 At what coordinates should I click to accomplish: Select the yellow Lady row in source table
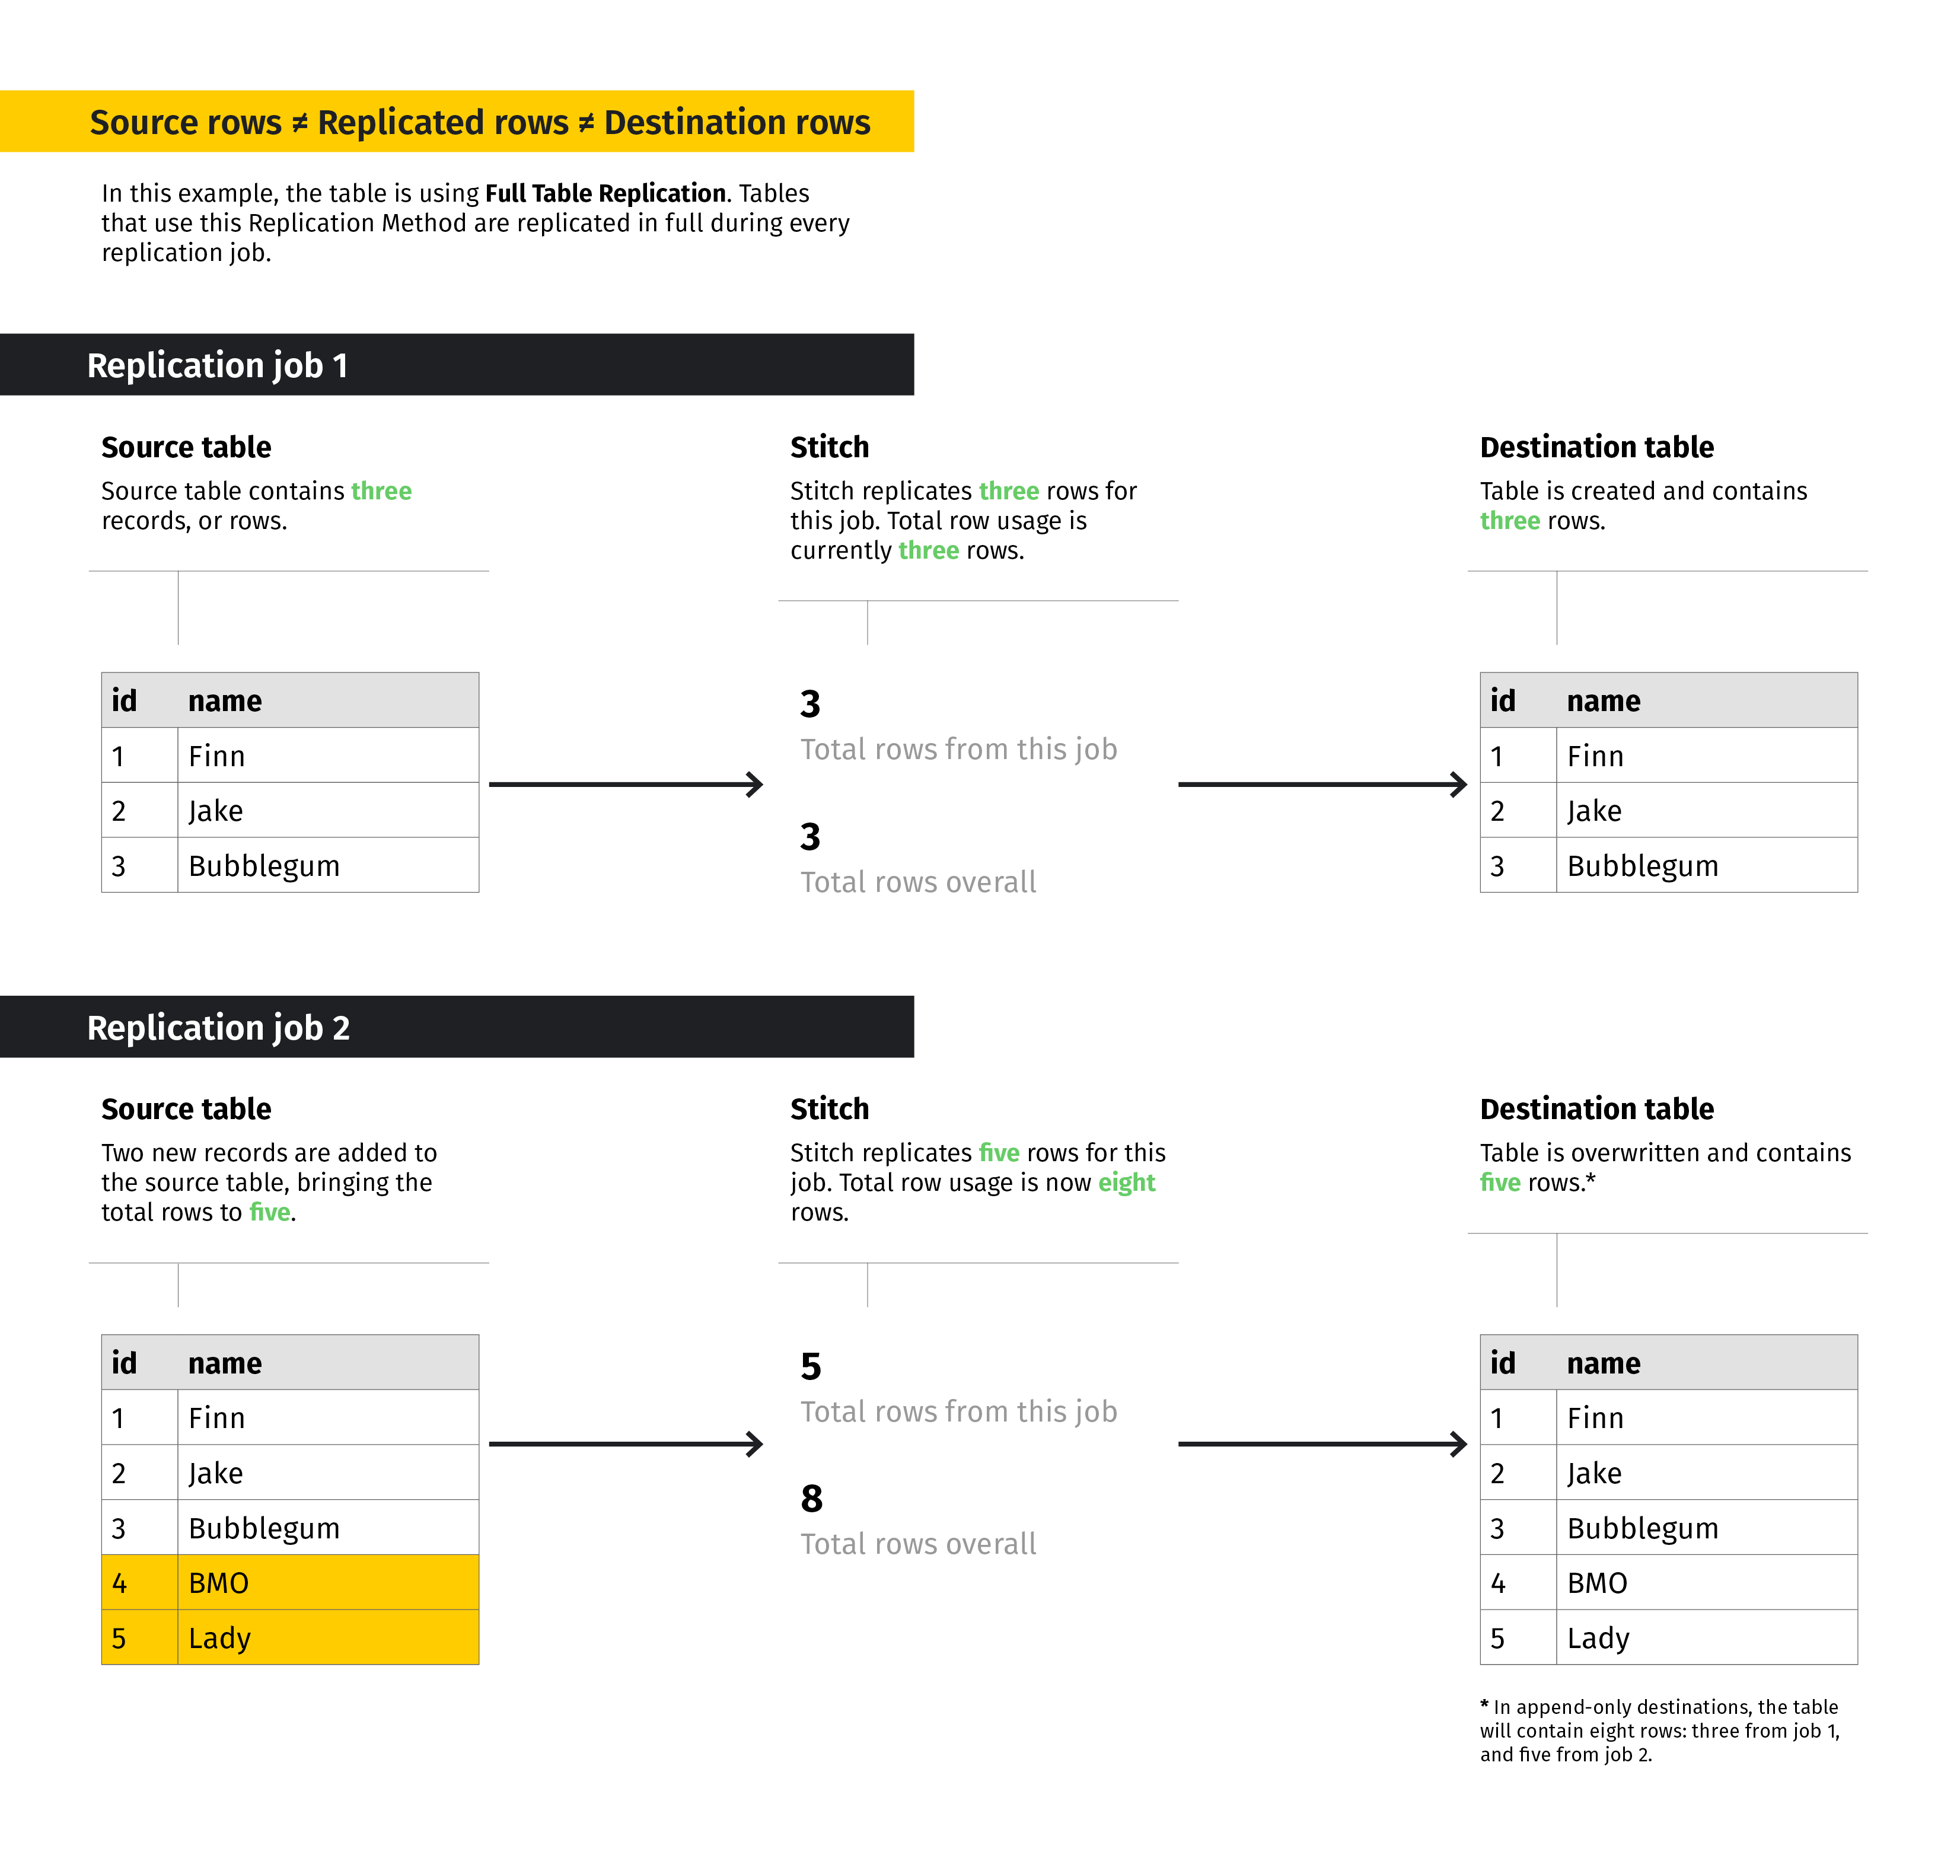(289, 1638)
